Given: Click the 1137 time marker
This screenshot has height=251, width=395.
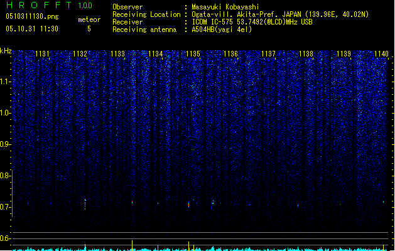Looking at the screenshot, I should coord(268,54).
